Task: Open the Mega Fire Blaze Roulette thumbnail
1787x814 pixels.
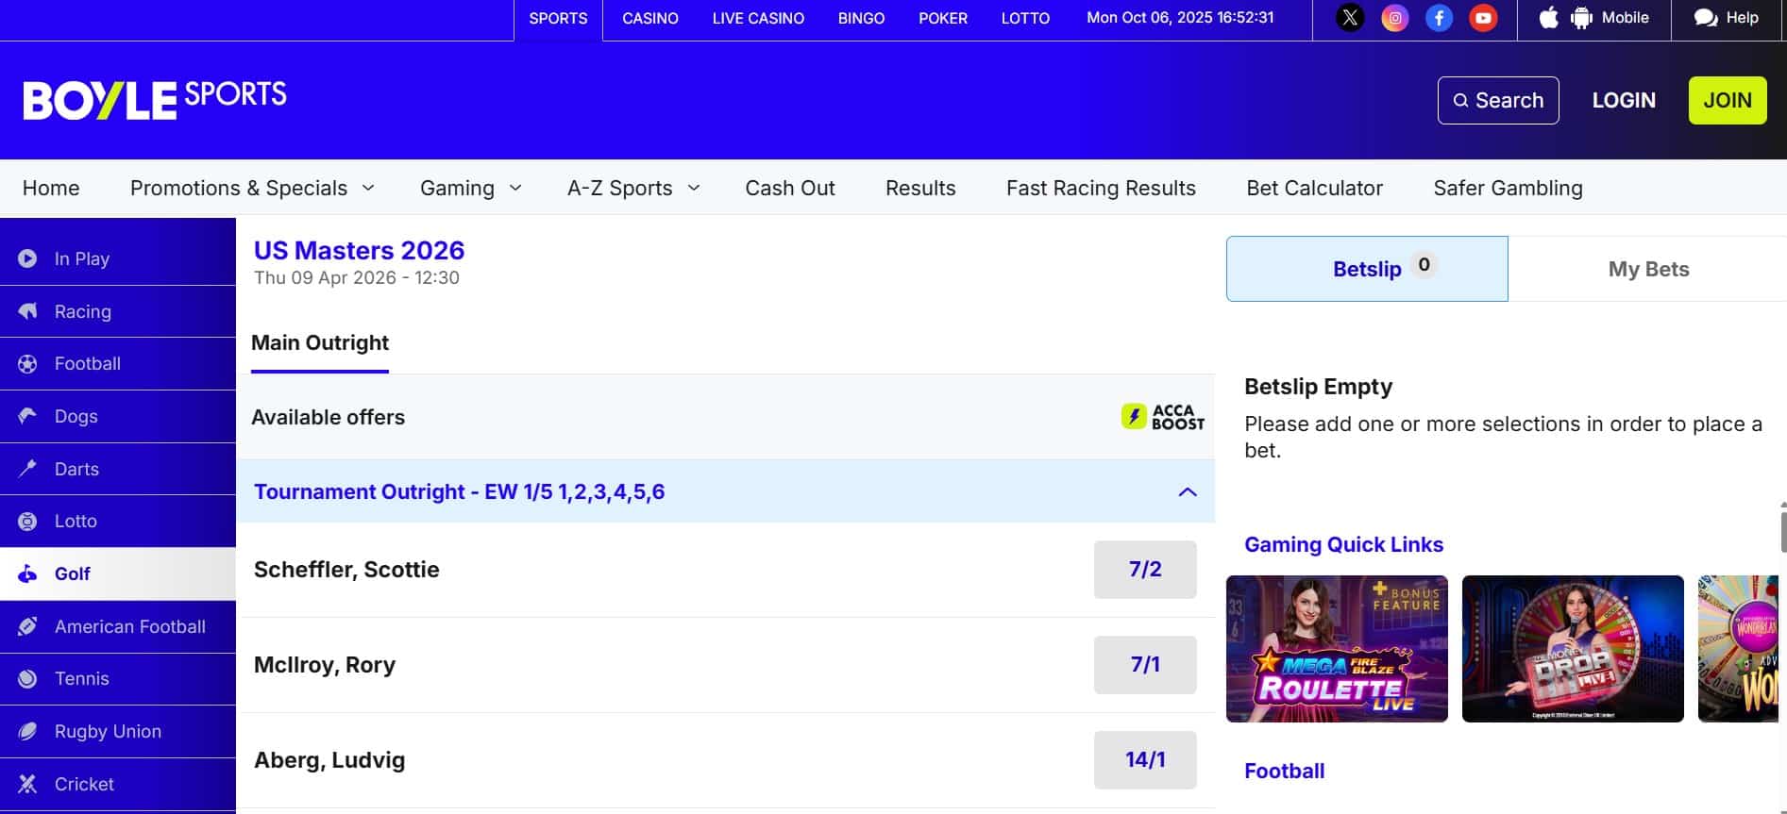Action: [1336, 649]
